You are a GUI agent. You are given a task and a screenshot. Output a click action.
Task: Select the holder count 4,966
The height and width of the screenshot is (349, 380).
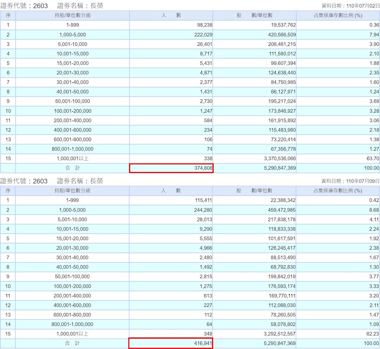tap(206, 248)
